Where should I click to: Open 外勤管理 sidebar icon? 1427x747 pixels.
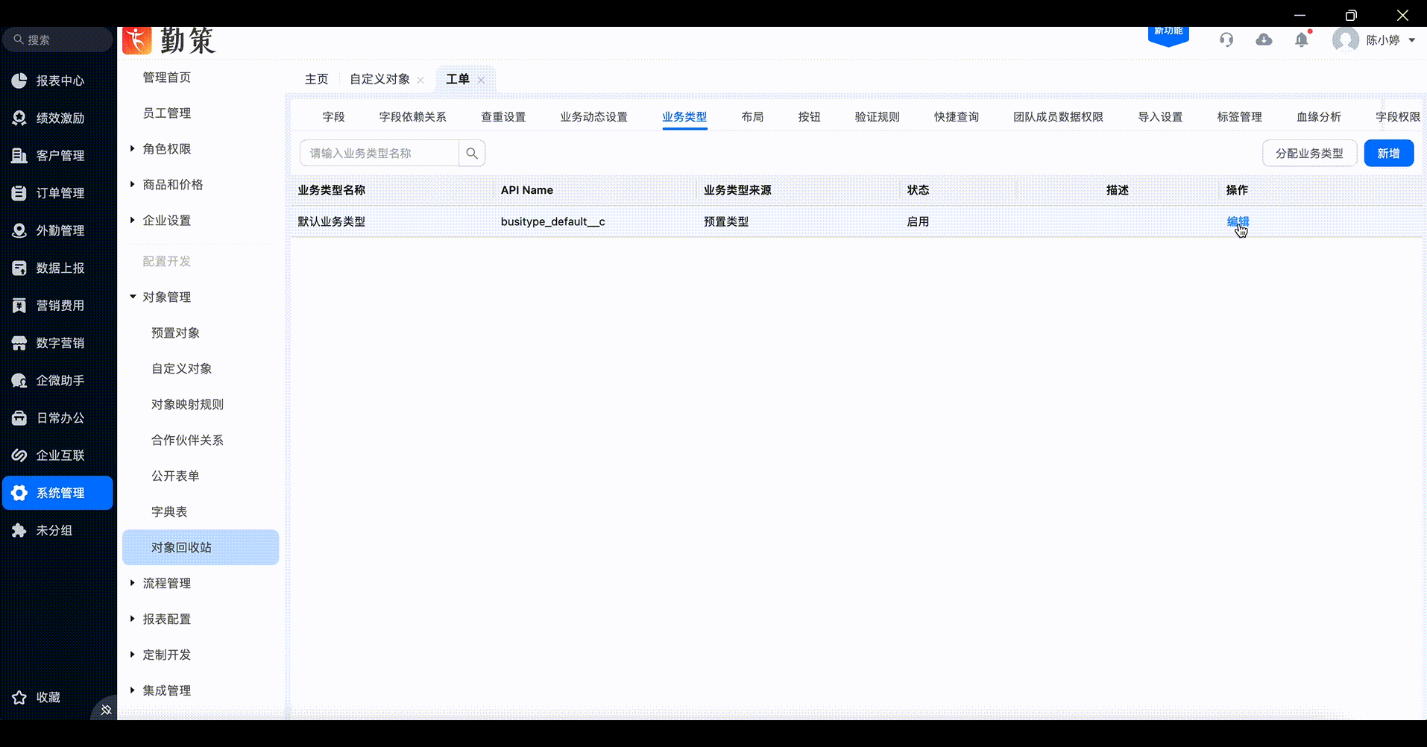tap(19, 230)
